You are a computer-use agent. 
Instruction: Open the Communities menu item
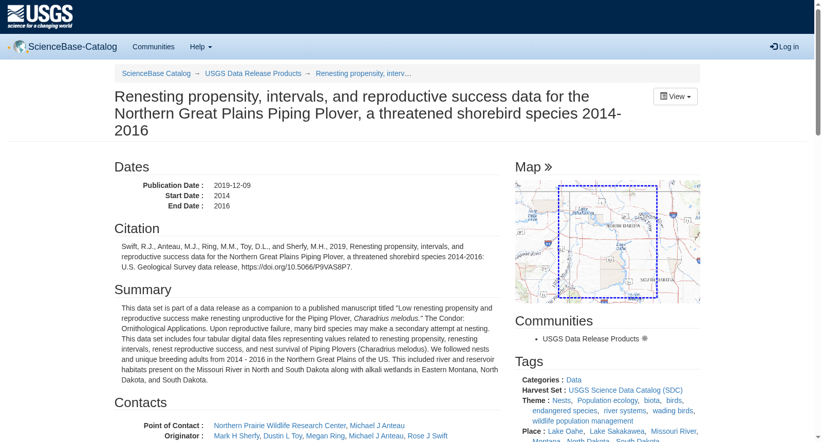click(x=154, y=47)
